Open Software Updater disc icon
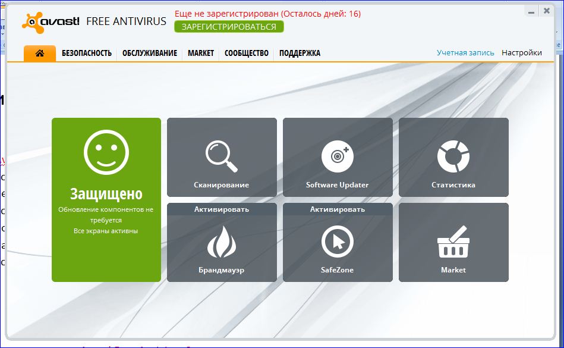The image size is (564, 348). pos(337,156)
